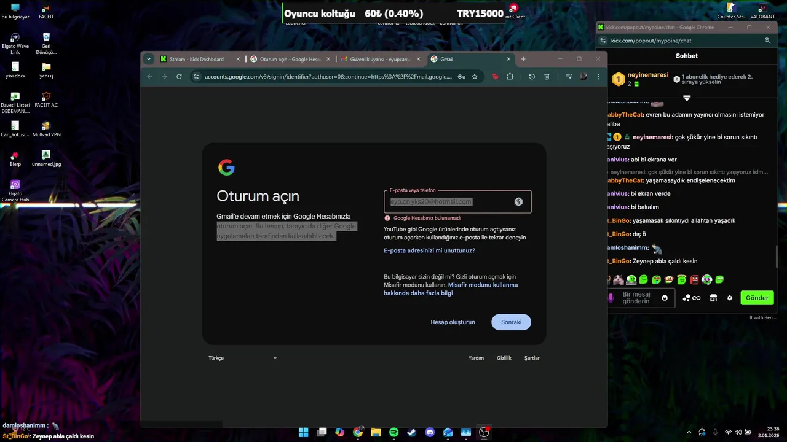Screen dimensions: 787x442
Task: Click the Sohbet chat header
Action: [x=687, y=56]
